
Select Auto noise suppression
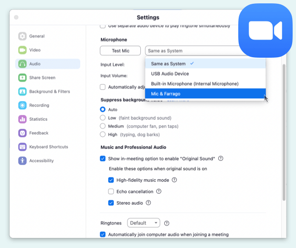pyautogui.click(x=103, y=109)
